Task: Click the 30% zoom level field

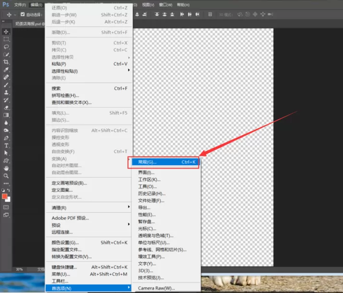Action: (19, 269)
